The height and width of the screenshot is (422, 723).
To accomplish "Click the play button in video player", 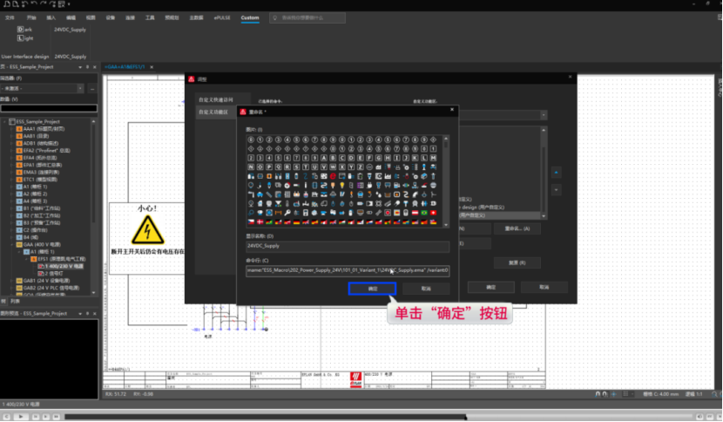I will pyautogui.click(x=20, y=417).
